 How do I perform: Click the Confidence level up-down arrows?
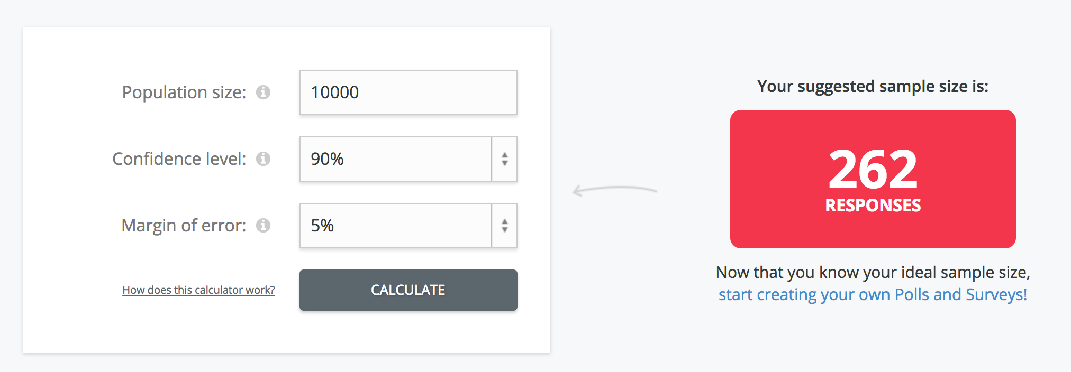(504, 159)
